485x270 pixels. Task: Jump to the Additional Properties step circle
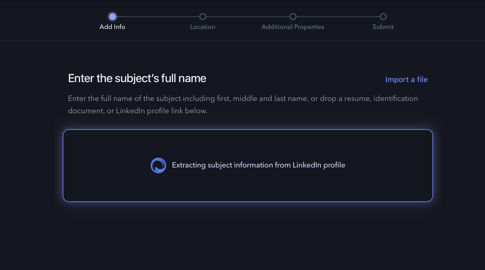tap(293, 17)
